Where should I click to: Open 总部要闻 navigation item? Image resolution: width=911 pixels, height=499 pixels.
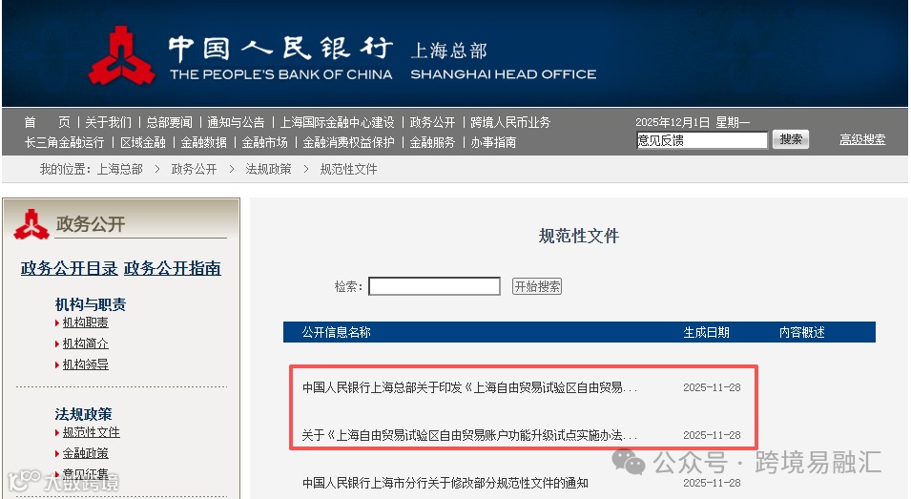169,122
